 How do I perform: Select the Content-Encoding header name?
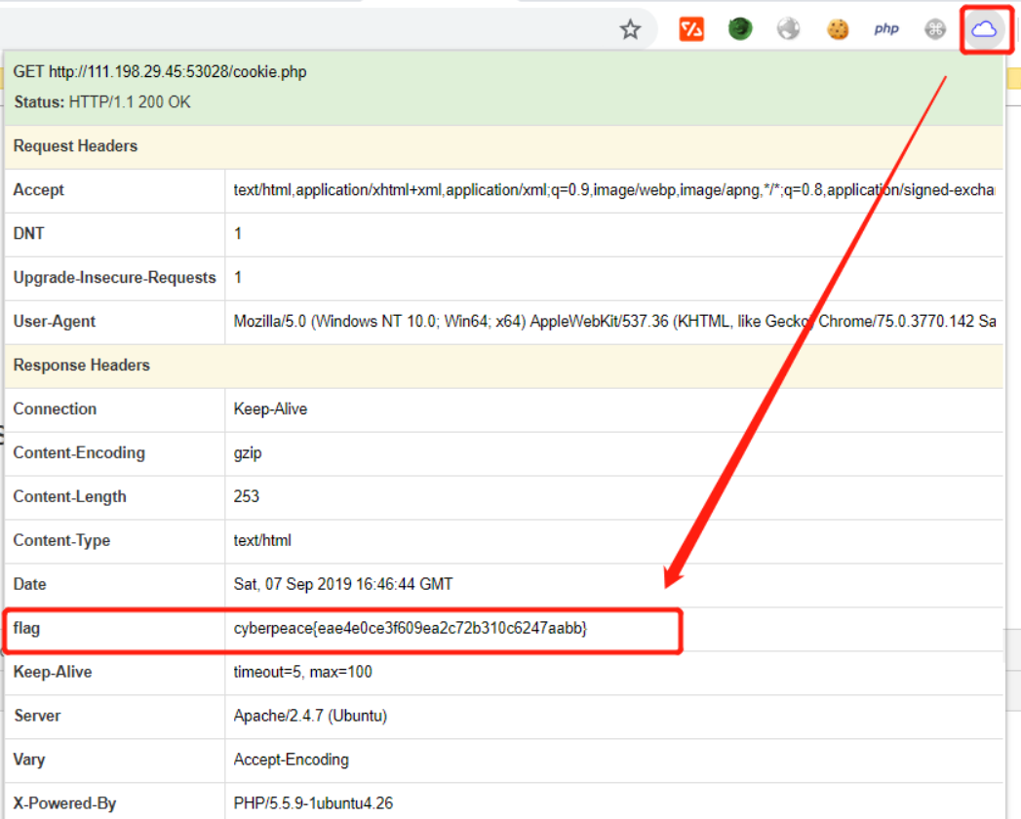coord(79,452)
